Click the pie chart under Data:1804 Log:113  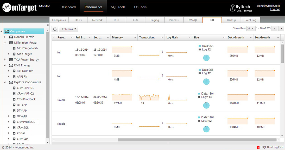coord(206,105)
